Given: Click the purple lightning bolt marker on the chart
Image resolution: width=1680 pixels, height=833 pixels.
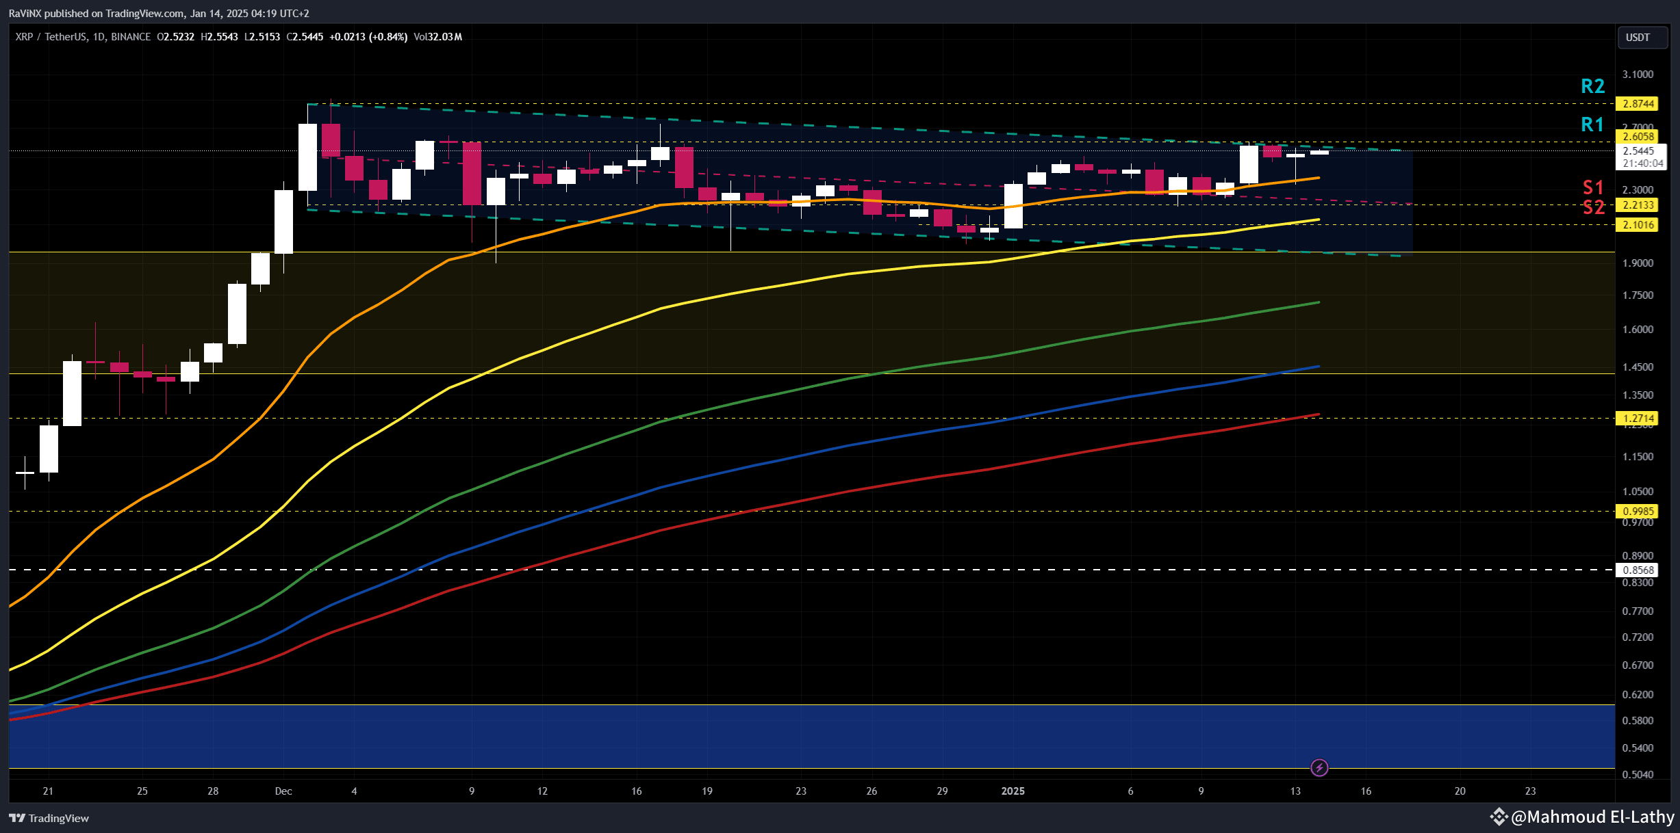Looking at the screenshot, I should pyautogui.click(x=1319, y=767).
